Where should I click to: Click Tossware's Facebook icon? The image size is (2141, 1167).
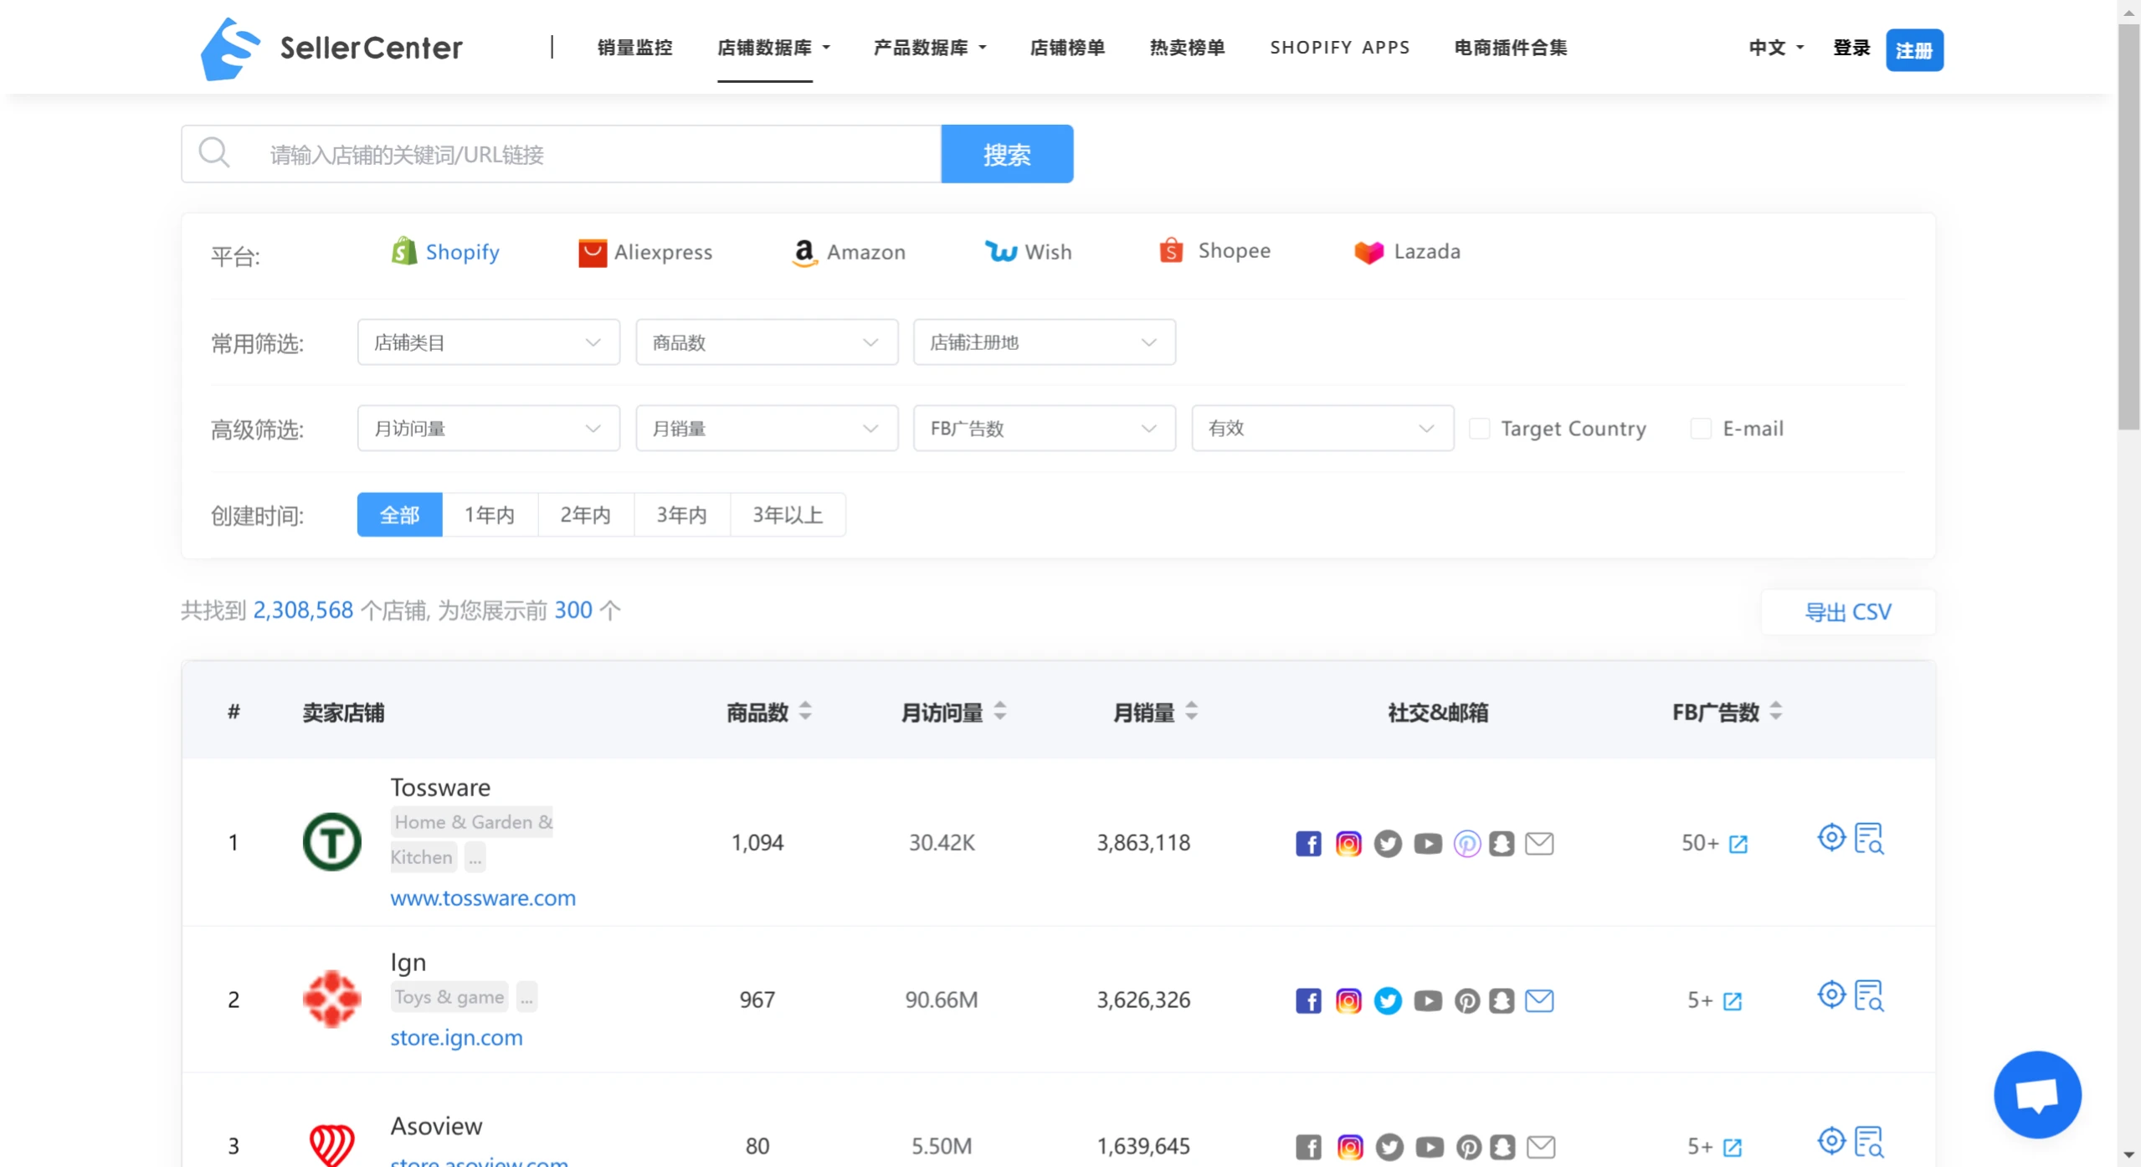(1308, 843)
